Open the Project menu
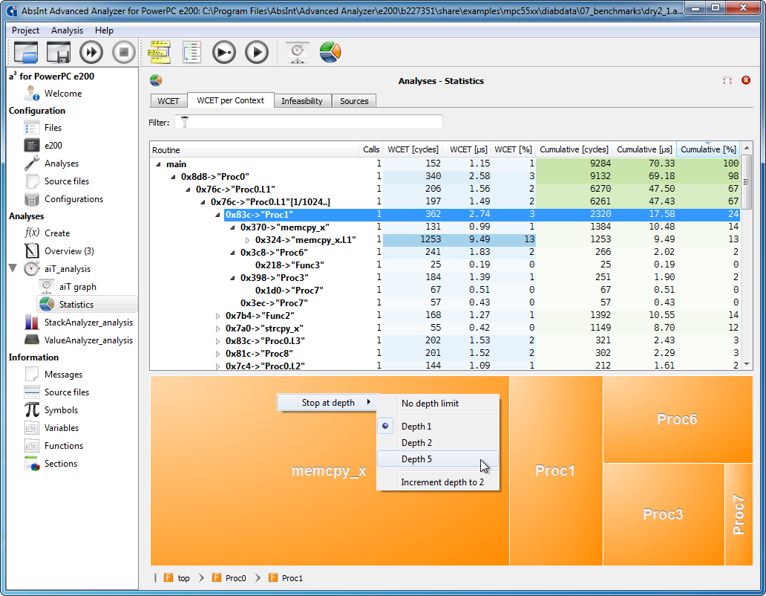This screenshot has height=596, width=766. coord(25,30)
